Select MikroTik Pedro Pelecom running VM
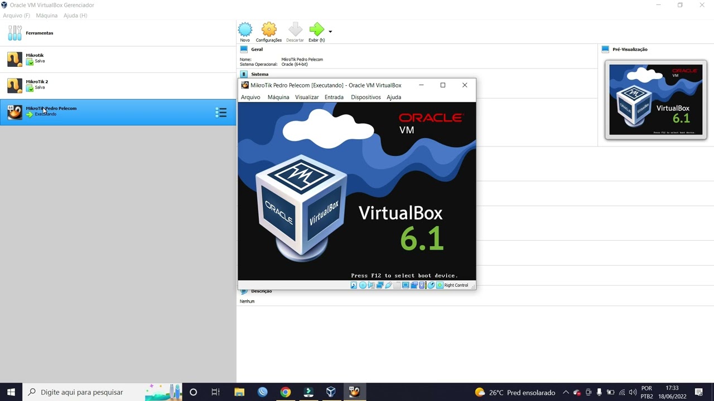 tap(118, 112)
